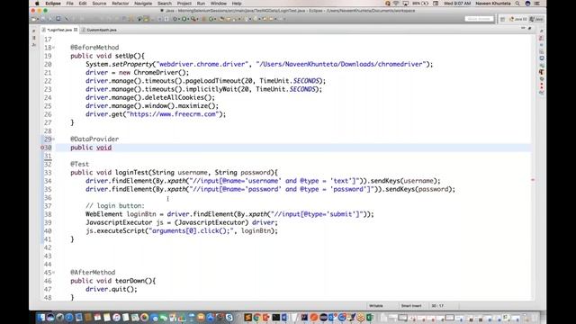
Task: Click the @BeforeMethod annotation
Action: point(94,48)
